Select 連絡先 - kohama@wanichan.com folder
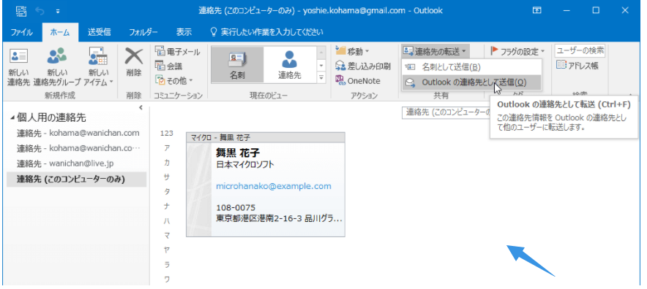The image size is (647, 289). [78, 133]
